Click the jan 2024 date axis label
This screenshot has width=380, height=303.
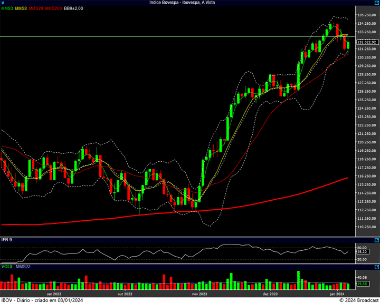(337, 294)
